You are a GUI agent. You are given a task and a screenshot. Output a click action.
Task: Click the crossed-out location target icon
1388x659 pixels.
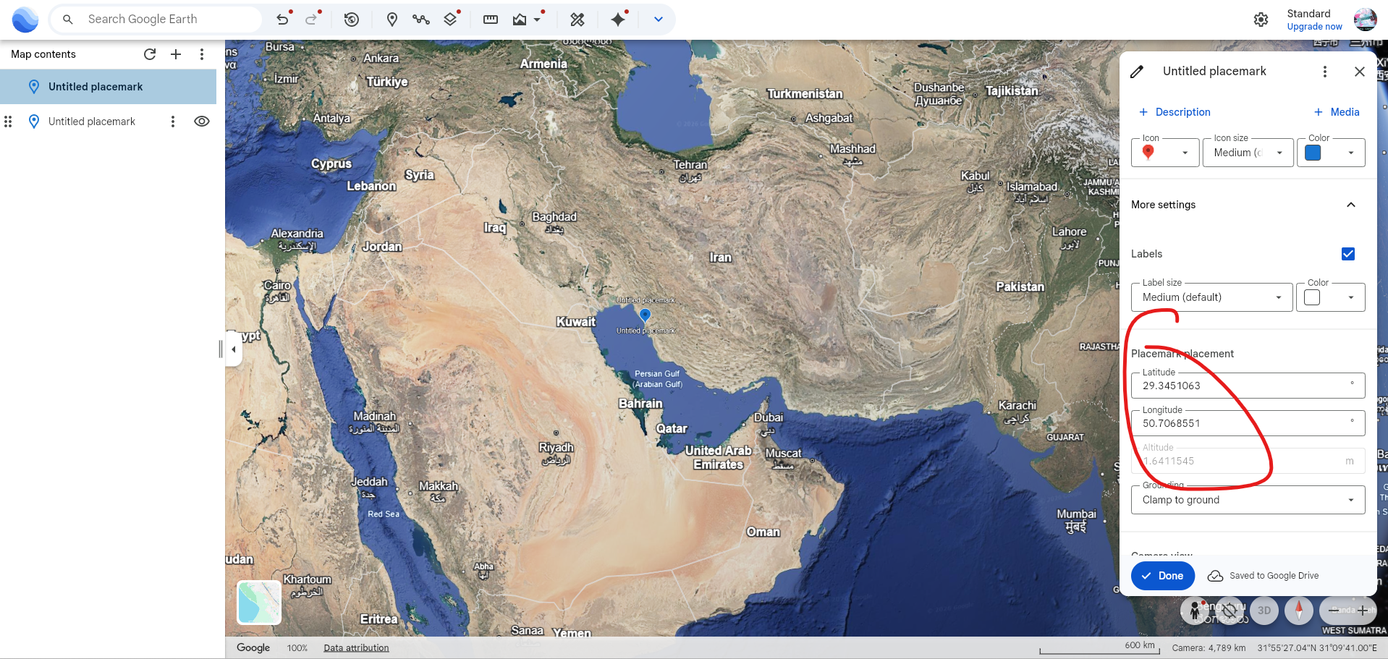tap(1230, 611)
